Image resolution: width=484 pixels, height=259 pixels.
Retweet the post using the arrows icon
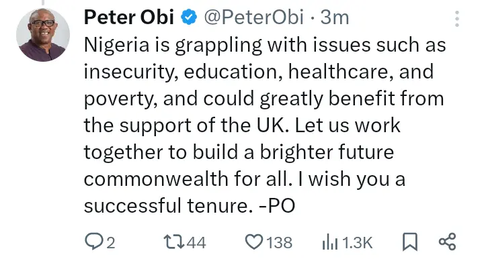pos(174,242)
